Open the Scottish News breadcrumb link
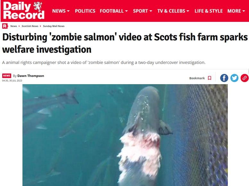 click(x=30, y=26)
